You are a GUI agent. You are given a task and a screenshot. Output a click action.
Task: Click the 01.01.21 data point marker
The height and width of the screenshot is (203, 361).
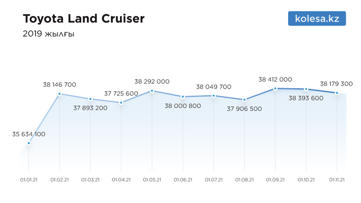click(29, 143)
